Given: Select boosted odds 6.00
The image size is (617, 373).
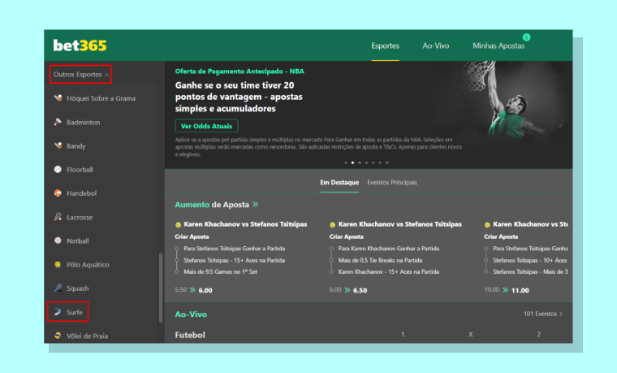Looking at the screenshot, I should pos(205,290).
